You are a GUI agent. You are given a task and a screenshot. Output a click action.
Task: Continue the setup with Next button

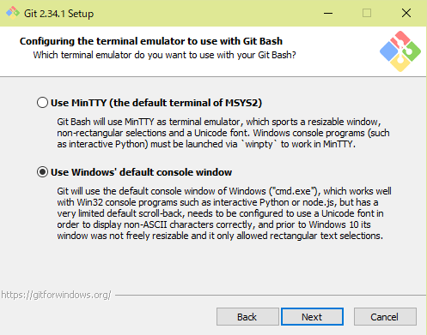[x=312, y=317]
